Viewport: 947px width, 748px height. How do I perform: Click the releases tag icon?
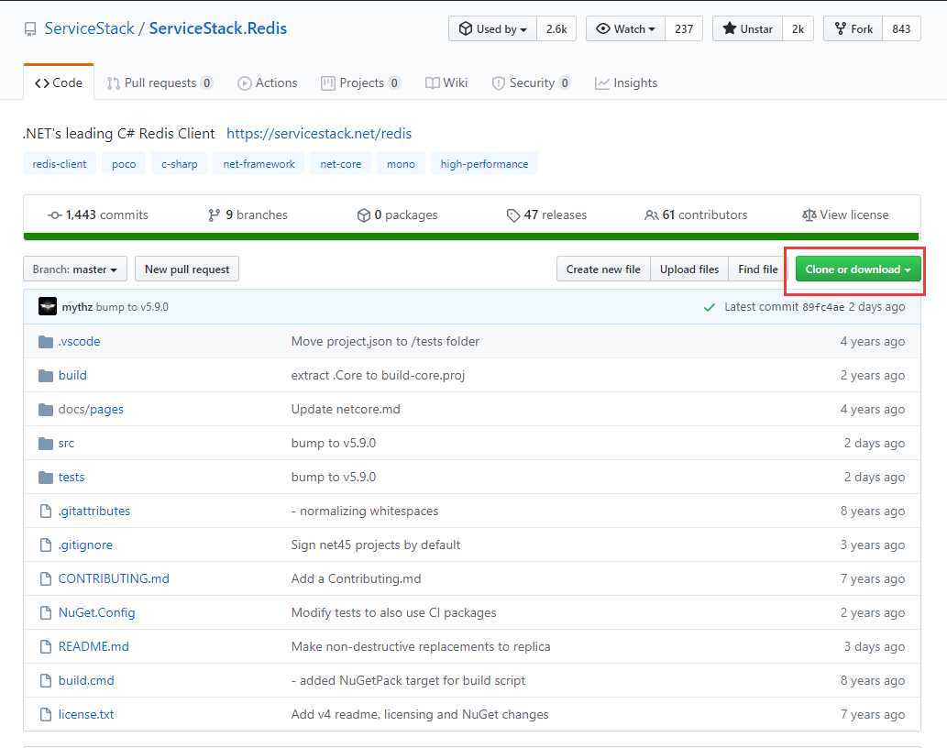coord(512,215)
